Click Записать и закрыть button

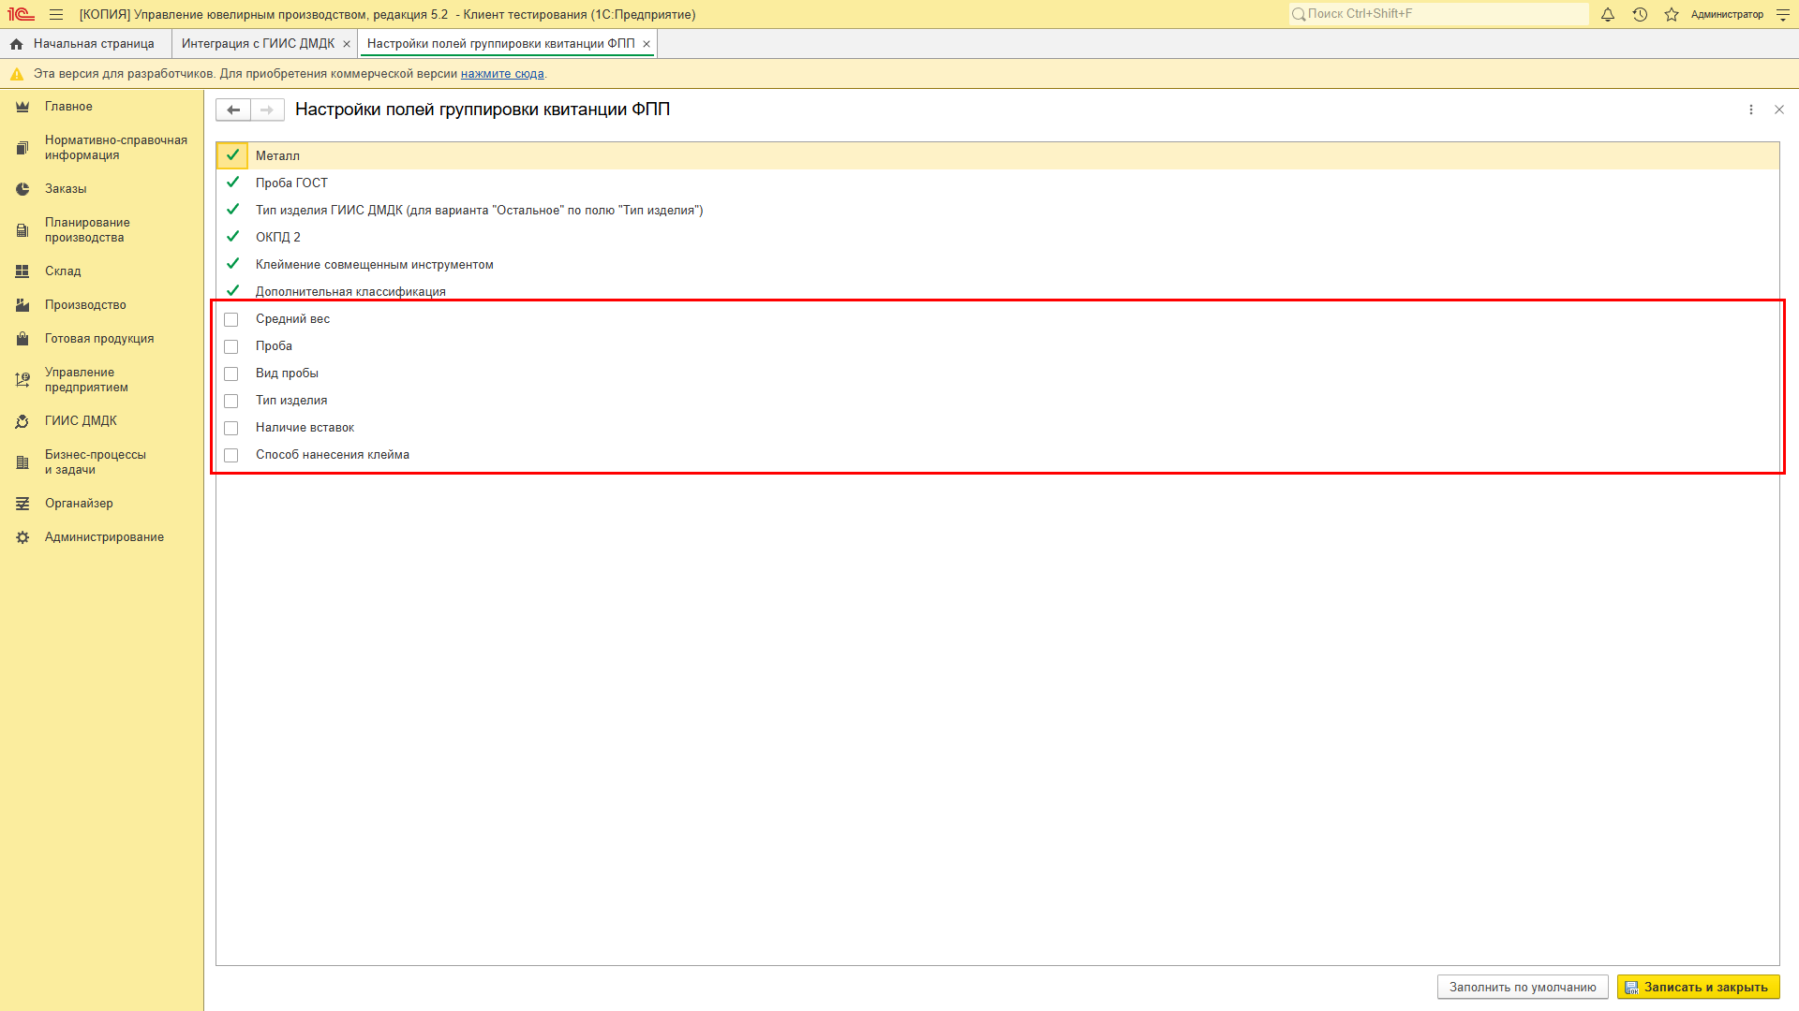click(1698, 987)
